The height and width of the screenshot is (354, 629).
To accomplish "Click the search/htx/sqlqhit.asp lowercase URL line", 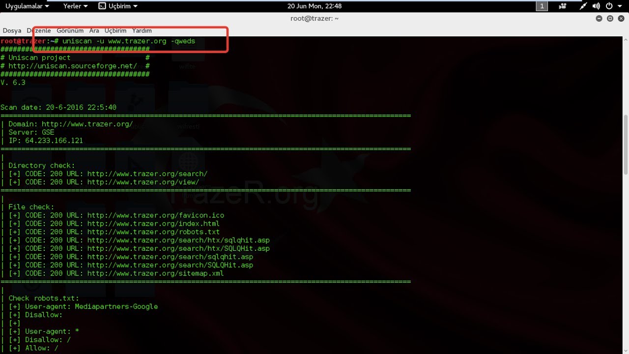I will point(135,240).
